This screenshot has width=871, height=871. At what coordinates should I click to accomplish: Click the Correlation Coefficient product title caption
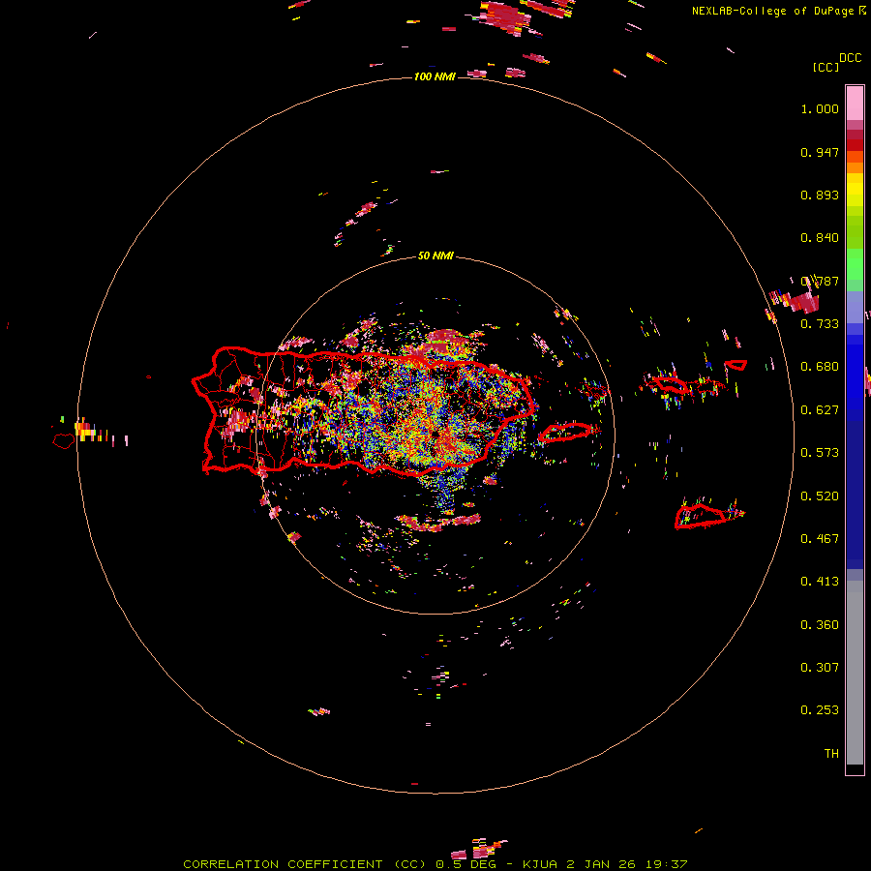tap(435, 864)
